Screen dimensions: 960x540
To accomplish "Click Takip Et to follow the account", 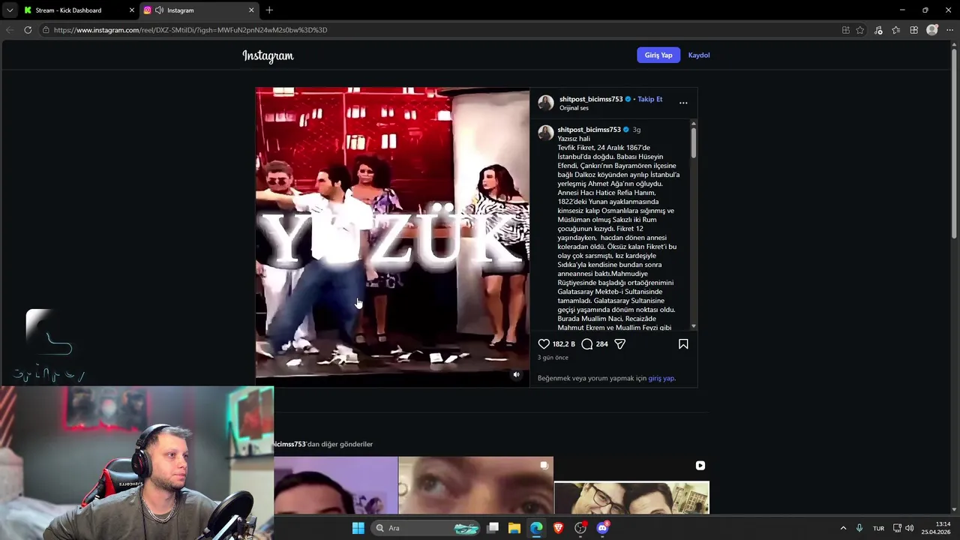I will click(650, 99).
